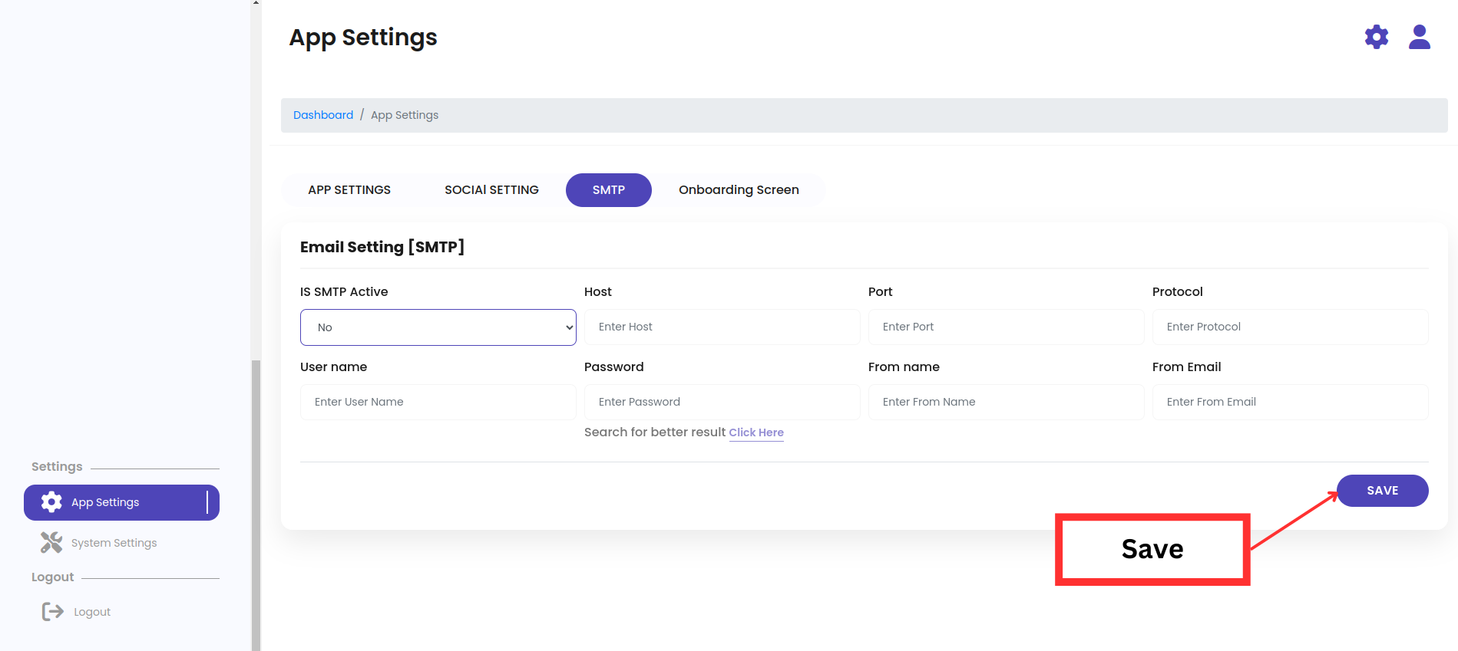
Task: Focus the Enter Password field
Action: click(722, 402)
